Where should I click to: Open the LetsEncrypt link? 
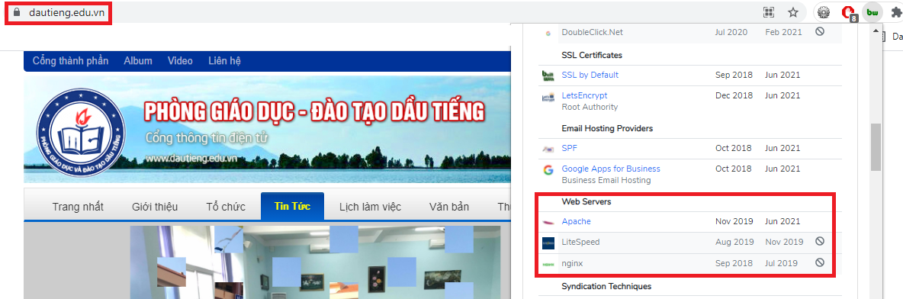coord(584,95)
